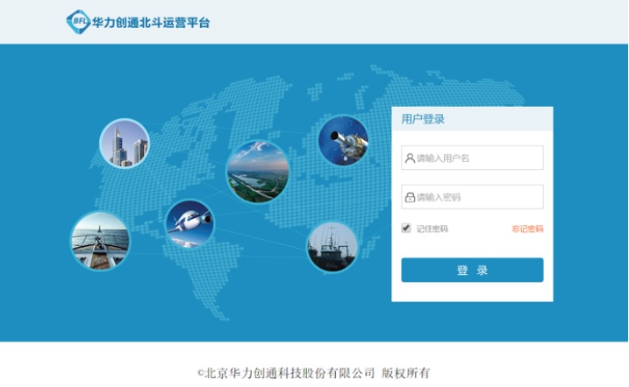Viewport: 629px width, 387px height.
Task: Click the fishing vessel circle thumbnail
Action: point(332,247)
